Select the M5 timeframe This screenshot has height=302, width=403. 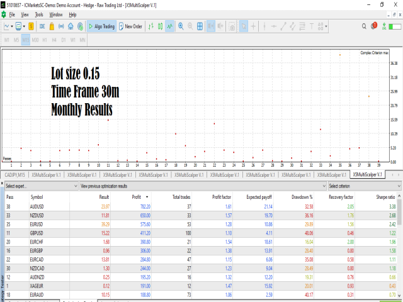coord(16,40)
